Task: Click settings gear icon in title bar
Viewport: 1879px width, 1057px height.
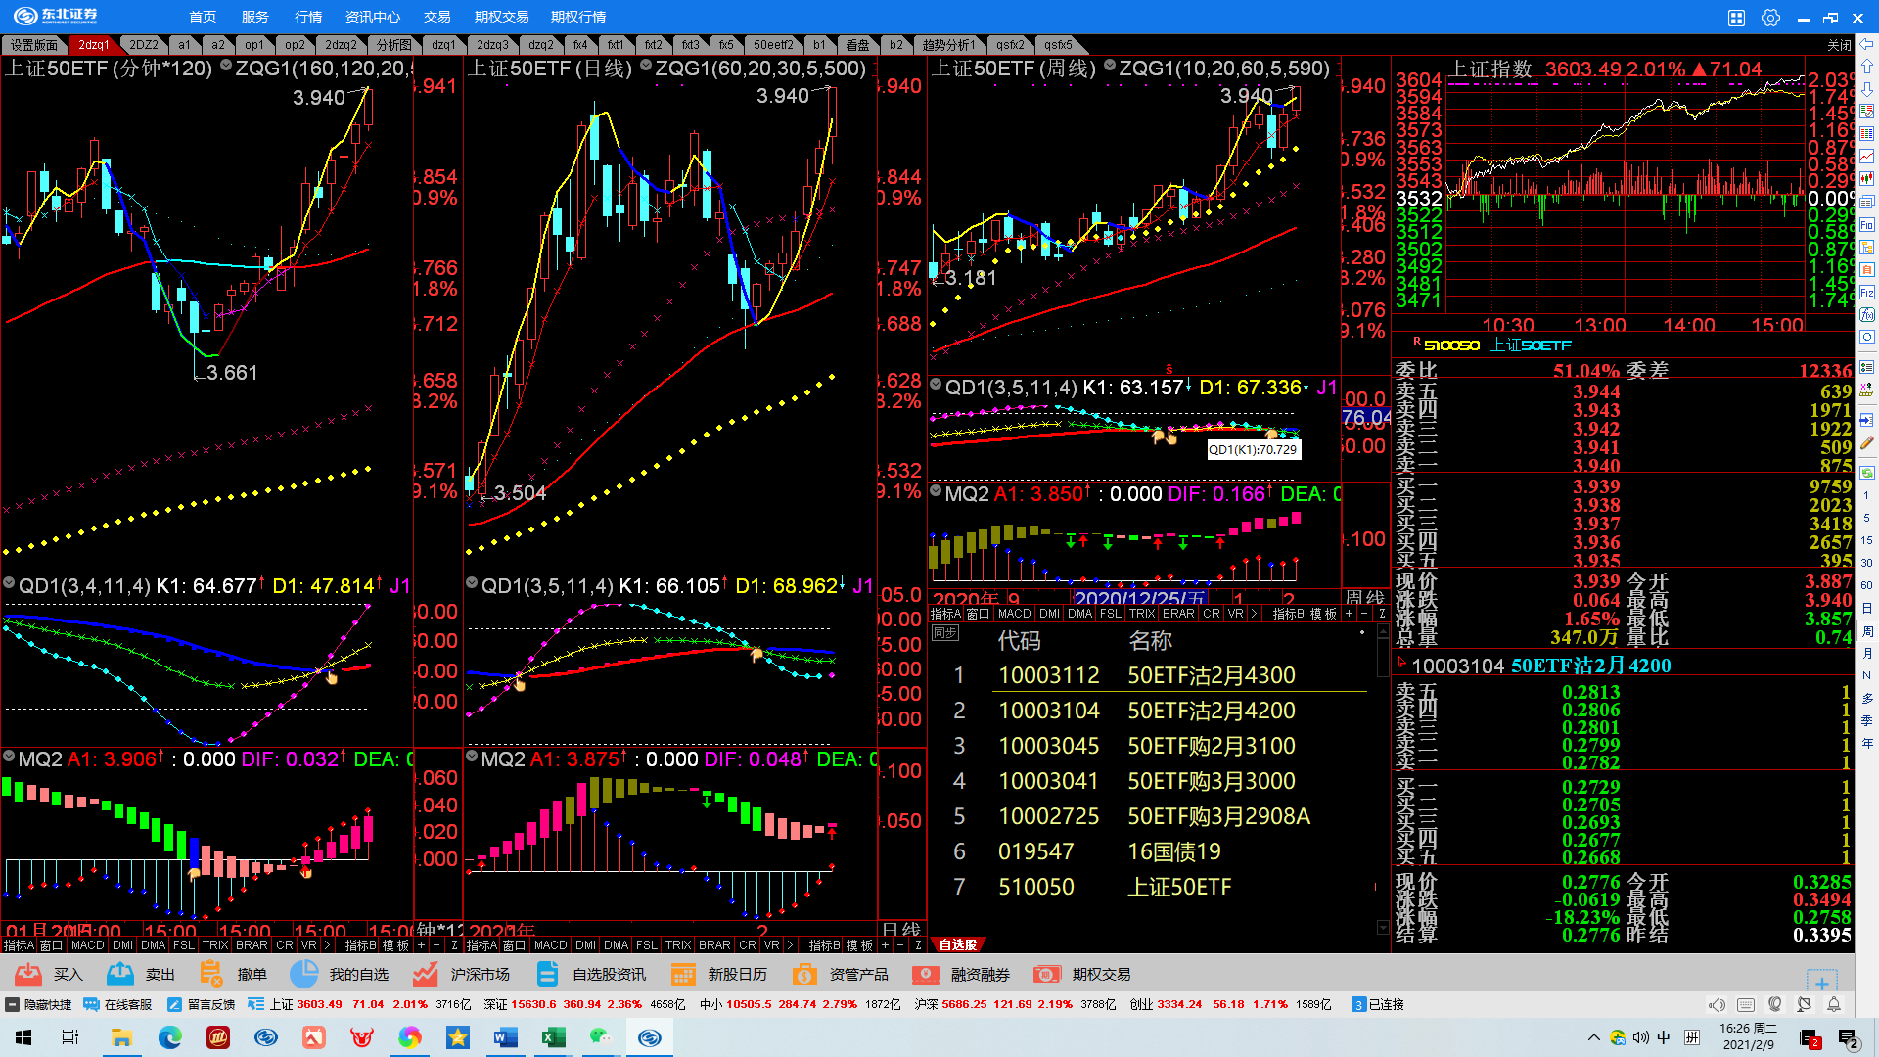Action: pyautogui.click(x=1770, y=18)
